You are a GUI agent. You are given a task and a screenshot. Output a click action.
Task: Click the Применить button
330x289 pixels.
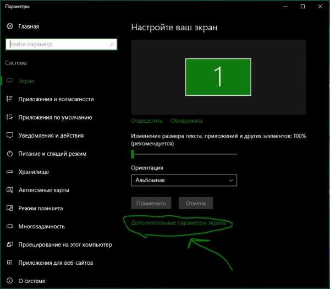click(x=151, y=203)
